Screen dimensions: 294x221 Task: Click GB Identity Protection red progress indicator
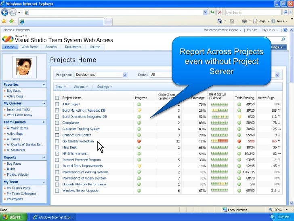tap(139, 141)
